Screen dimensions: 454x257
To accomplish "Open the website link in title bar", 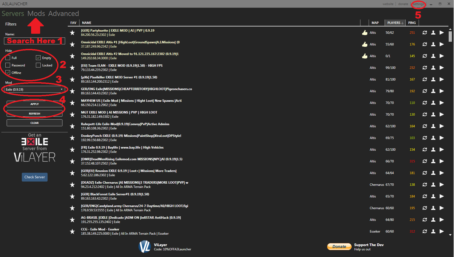I will tap(388, 4).
